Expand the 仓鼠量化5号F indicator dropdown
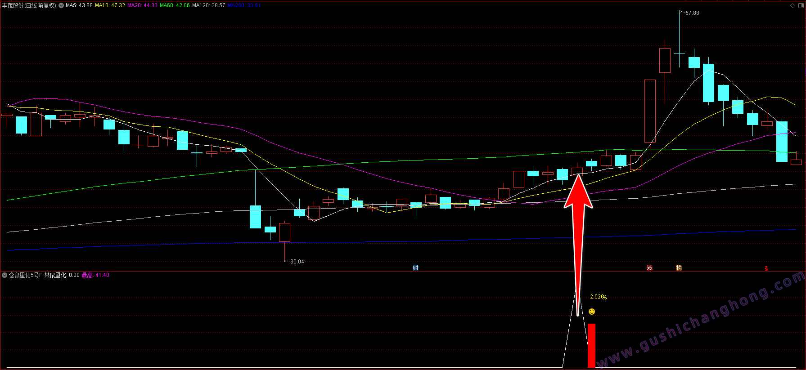 pyautogui.click(x=5, y=275)
